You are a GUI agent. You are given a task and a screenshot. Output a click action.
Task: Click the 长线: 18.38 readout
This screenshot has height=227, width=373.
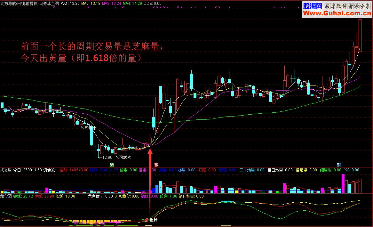[65, 196]
